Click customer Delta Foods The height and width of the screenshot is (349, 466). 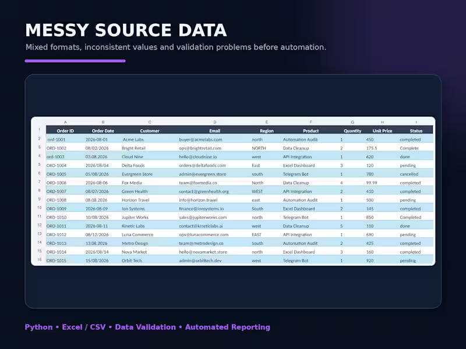click(x=133, y=165)
